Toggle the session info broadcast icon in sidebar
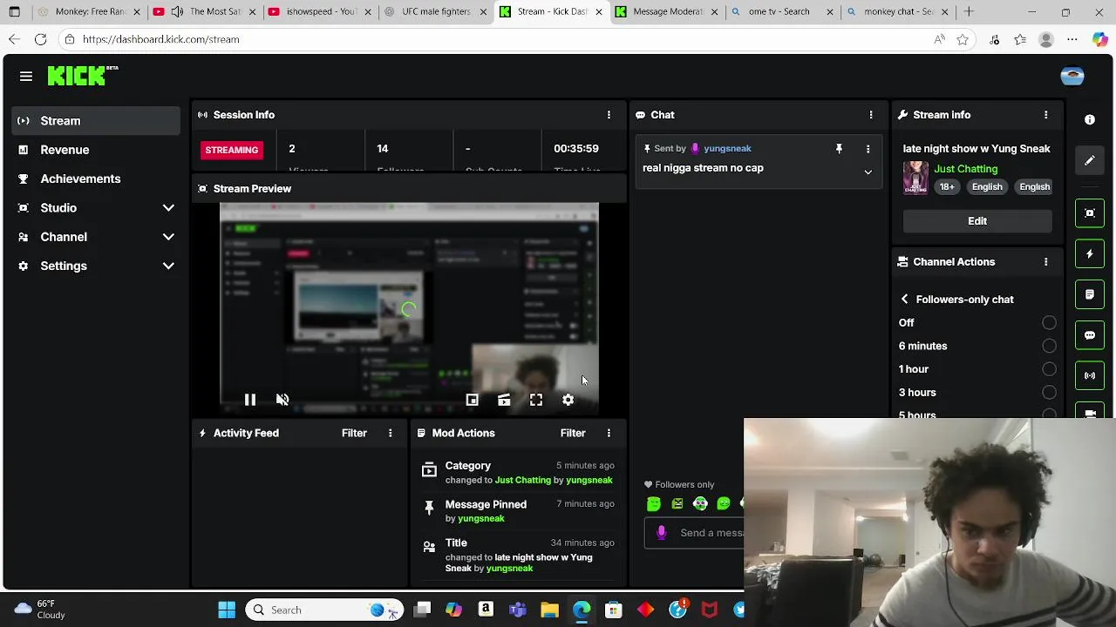Image resolution: width=1116 pixels, height=627 pixels. tap(1090, 375)
